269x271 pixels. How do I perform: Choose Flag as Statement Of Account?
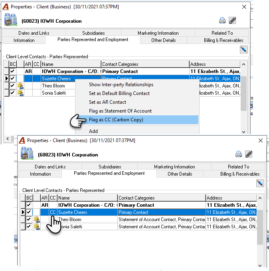coord(137,111)
